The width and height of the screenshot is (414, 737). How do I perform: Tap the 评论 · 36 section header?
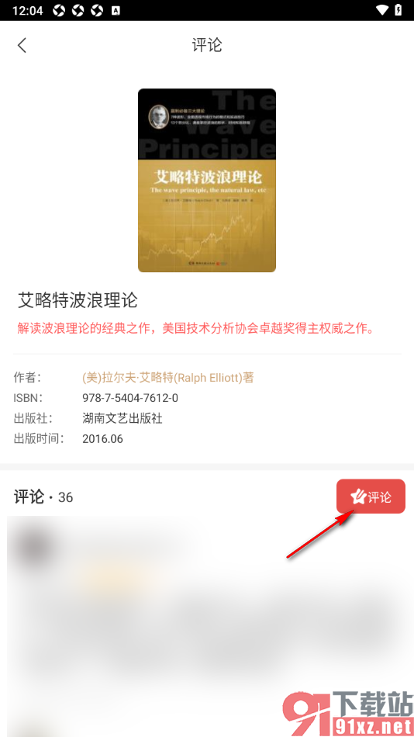pos(43,497)
